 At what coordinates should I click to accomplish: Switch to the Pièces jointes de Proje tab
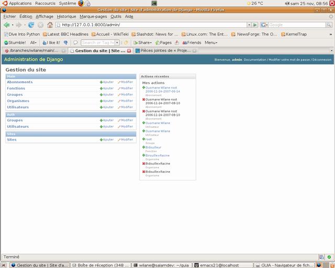165,51
